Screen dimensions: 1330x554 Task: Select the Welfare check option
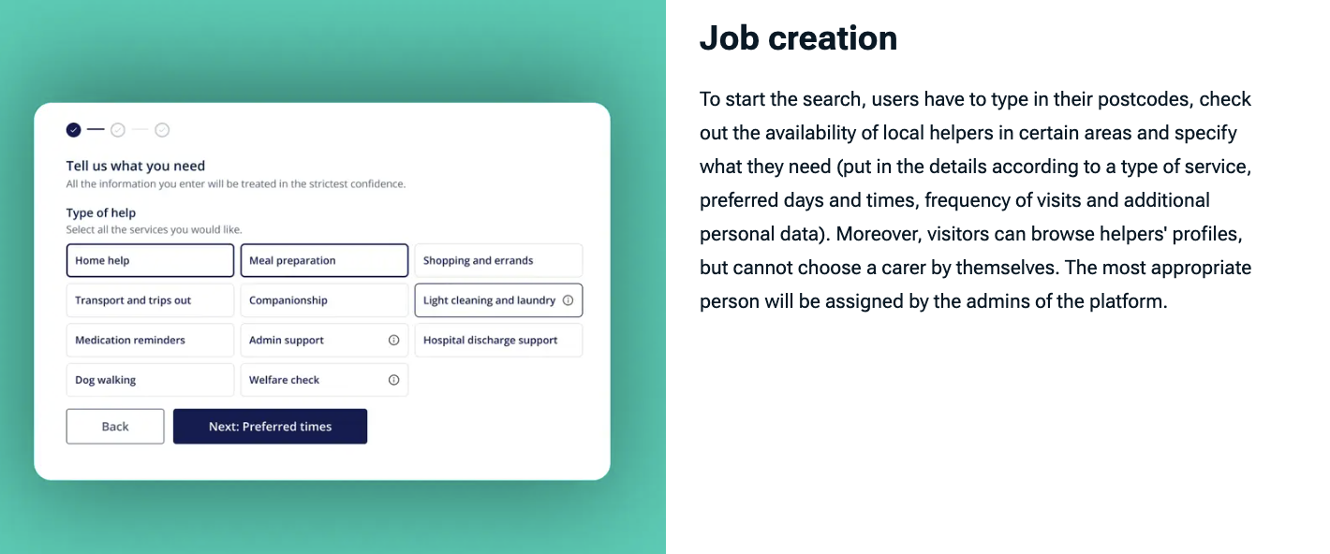click(x=314, y=380)
